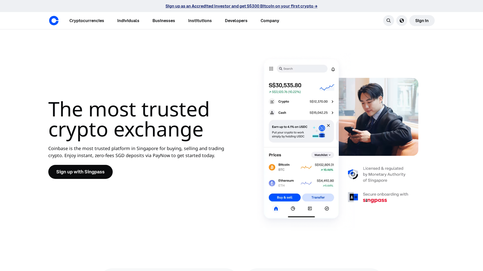
Task: Click the Ethereum coin icon
Action: [x=272, y=183]
